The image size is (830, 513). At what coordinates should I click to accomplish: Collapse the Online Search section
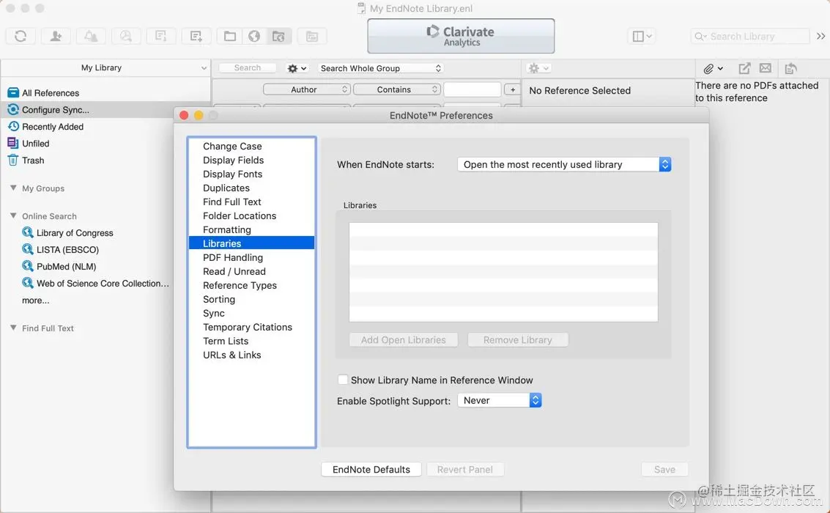(13, 215)
